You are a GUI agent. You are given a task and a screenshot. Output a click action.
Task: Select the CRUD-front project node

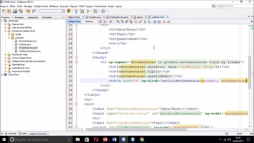pyautogui.click(x=13, y=75)
